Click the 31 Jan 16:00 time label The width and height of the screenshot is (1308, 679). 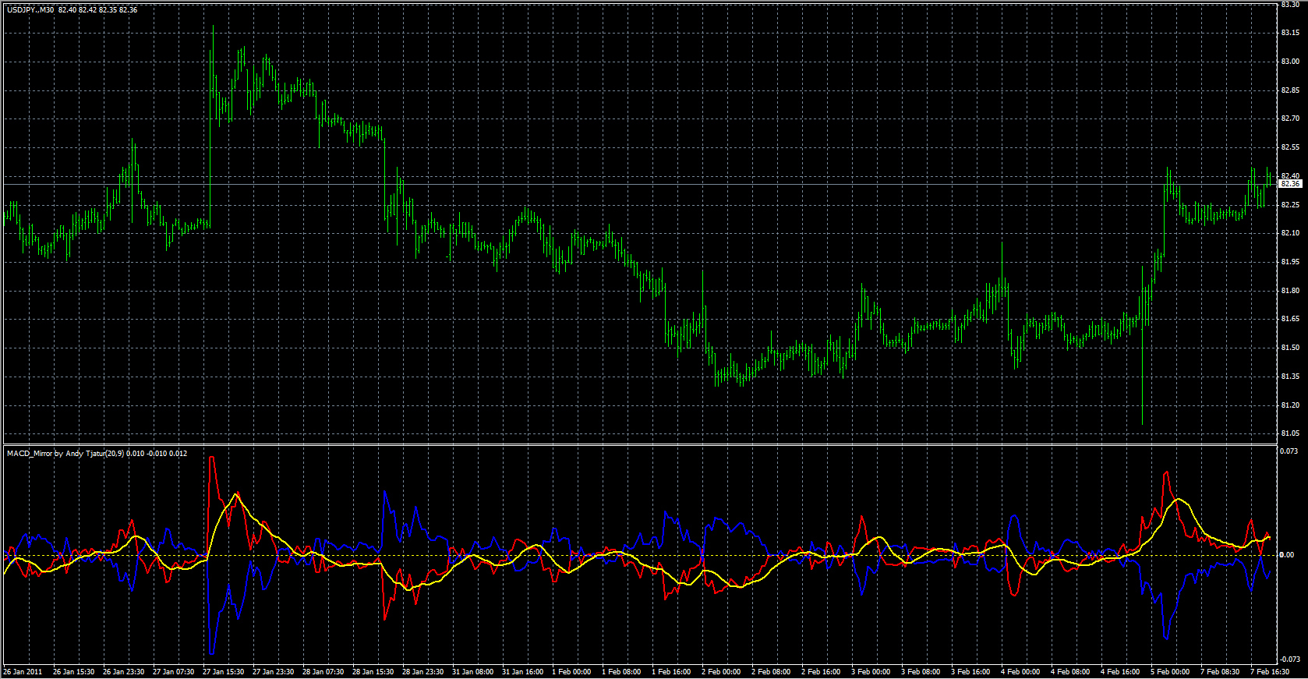(x=522, y=672)
